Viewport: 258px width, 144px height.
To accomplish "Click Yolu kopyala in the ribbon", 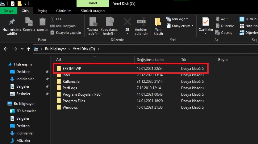I will (x=63, y=26).
